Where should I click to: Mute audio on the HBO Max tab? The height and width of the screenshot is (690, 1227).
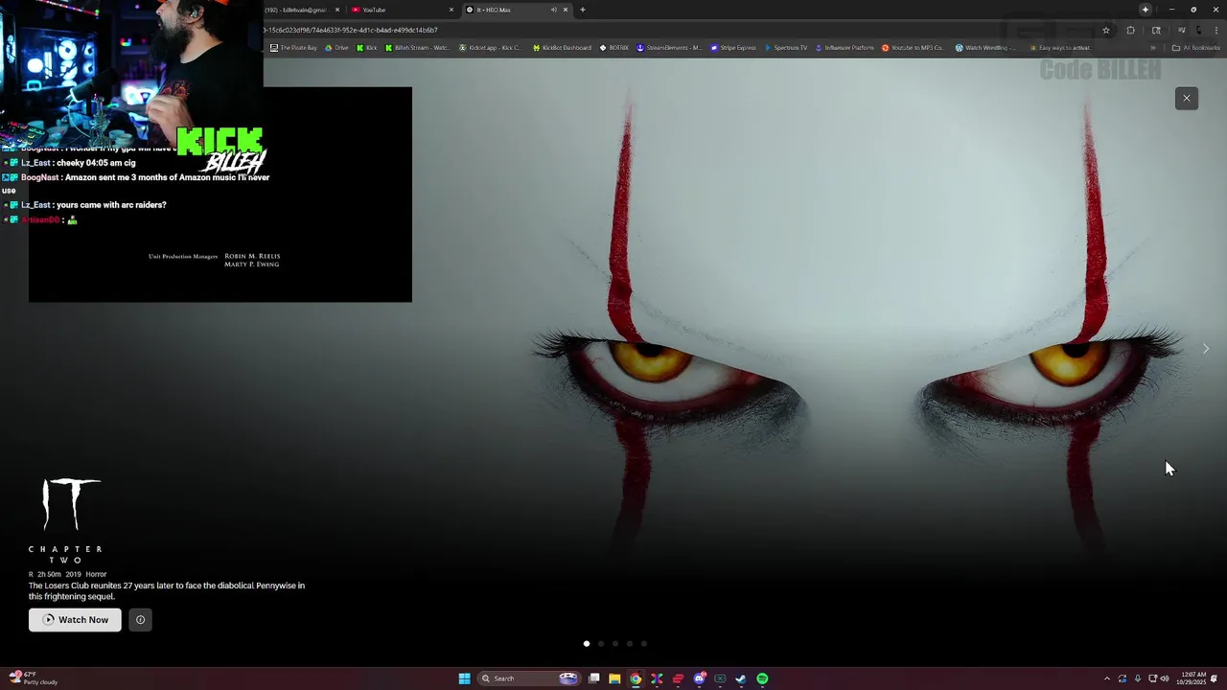(x=553, y=10)
